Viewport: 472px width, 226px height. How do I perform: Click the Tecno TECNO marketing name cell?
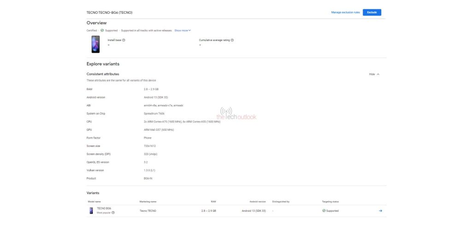148,211
